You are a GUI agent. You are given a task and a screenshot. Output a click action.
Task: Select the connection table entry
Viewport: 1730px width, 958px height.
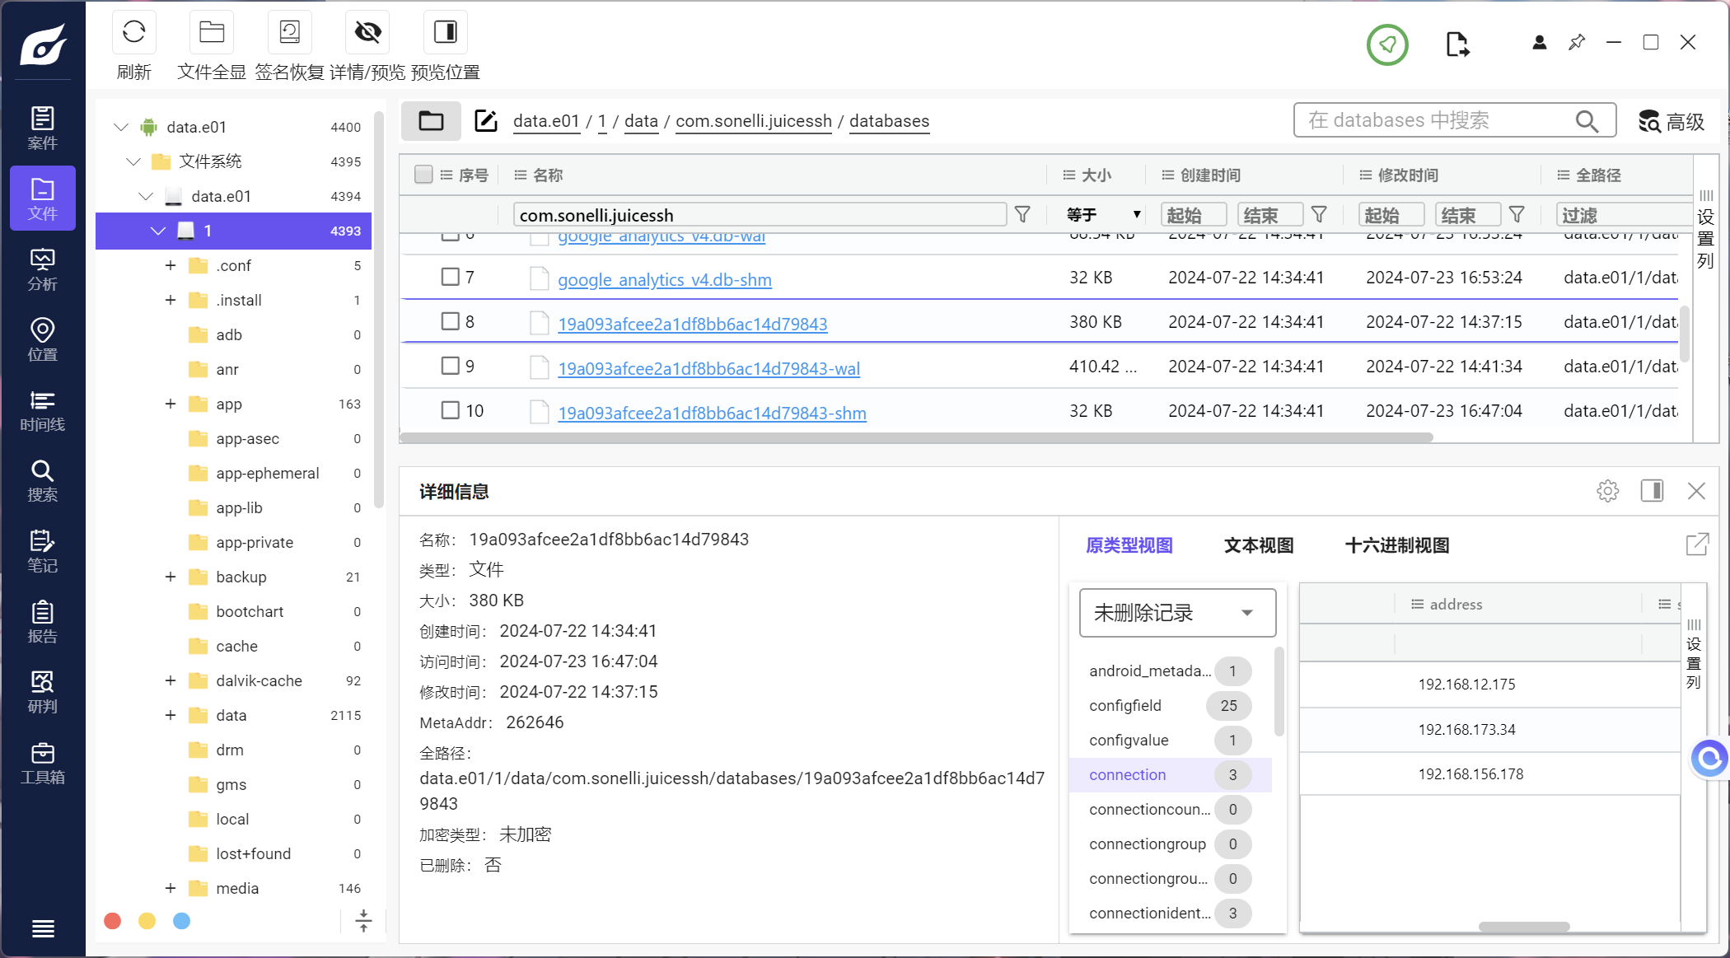click(x=1170, y=774)
